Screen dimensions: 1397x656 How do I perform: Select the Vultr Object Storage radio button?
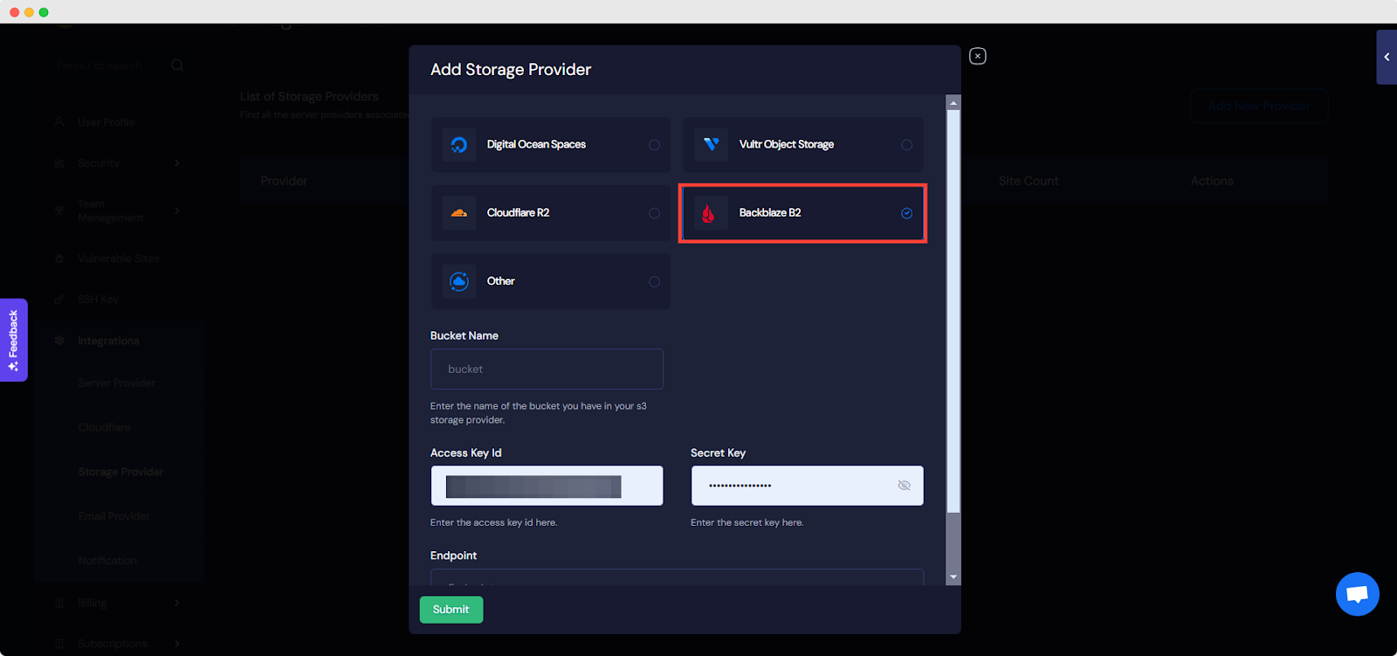[906, 145]
